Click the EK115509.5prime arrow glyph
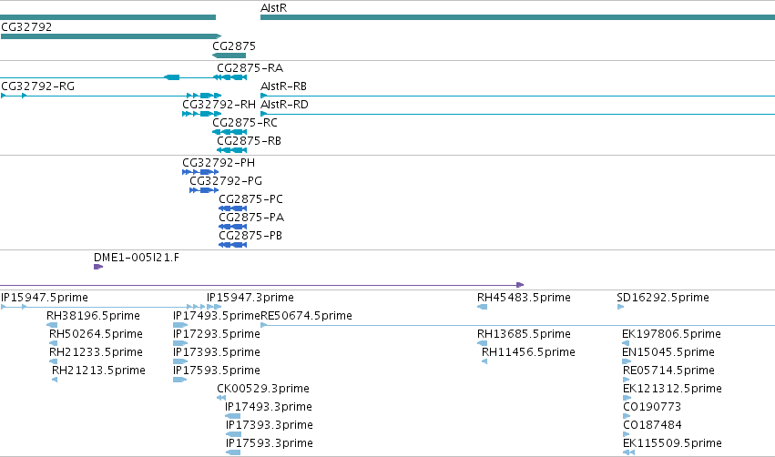This screenshot has width=775, height=457. pyautogui.click(x=628, y=453)
